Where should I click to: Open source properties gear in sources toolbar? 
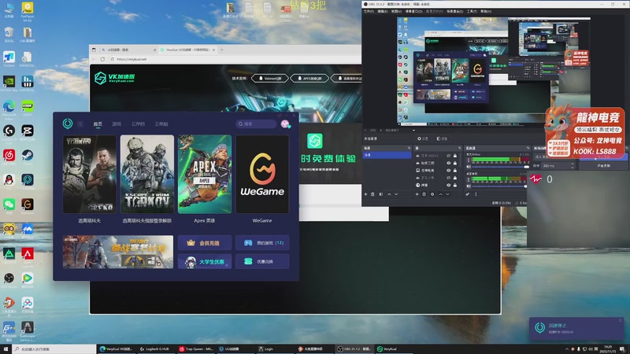432,194
